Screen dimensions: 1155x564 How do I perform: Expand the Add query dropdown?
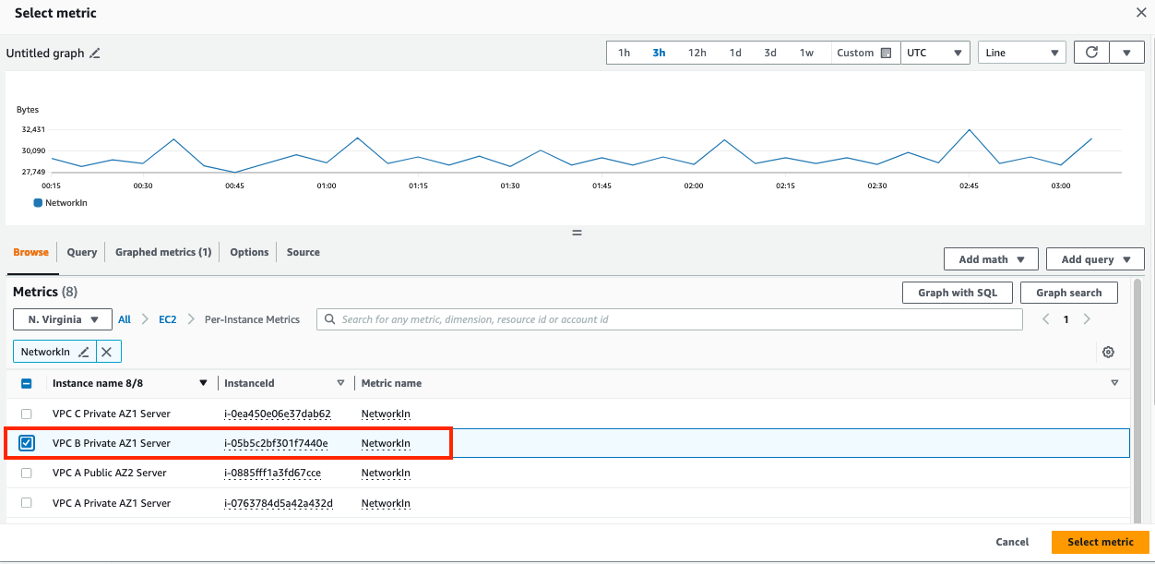[1095, 259]
